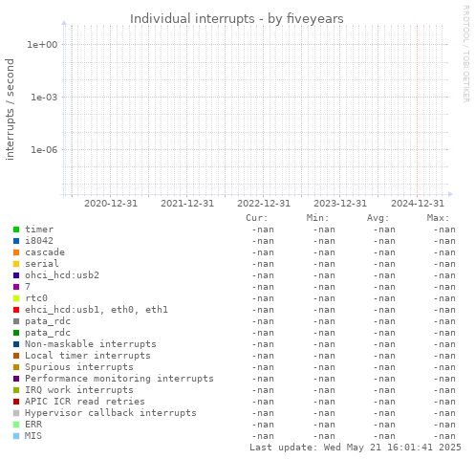Click the Max '-nan' value for ERR

(x=444, y=425)
